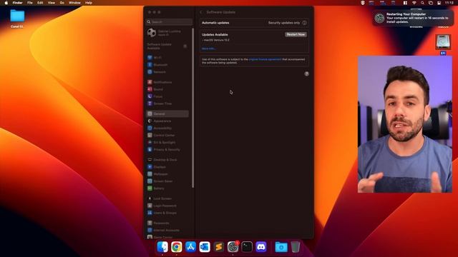
Task: Click System Settings icon in Dock
Action: point(233,247)
